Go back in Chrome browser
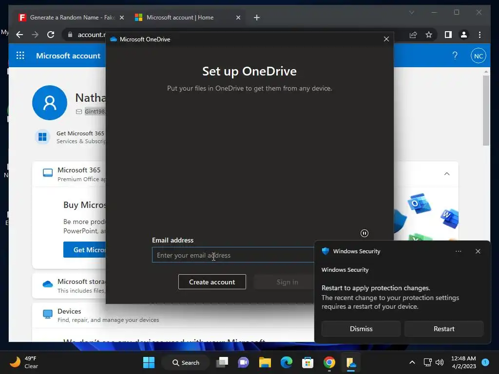 pyautogui.click(x=19, y=35)
